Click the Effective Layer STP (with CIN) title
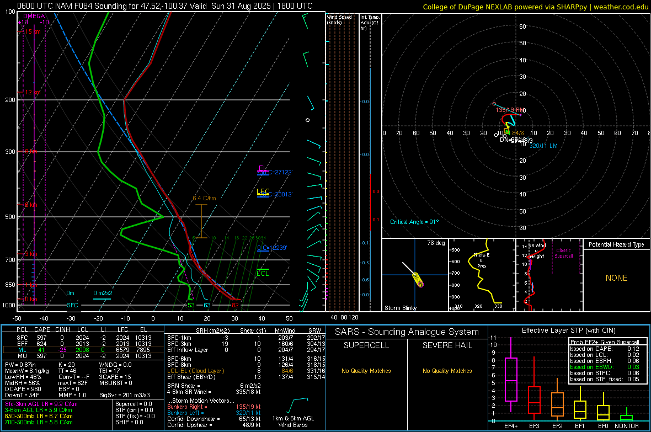The image size is (651, 432). point(569,330)
